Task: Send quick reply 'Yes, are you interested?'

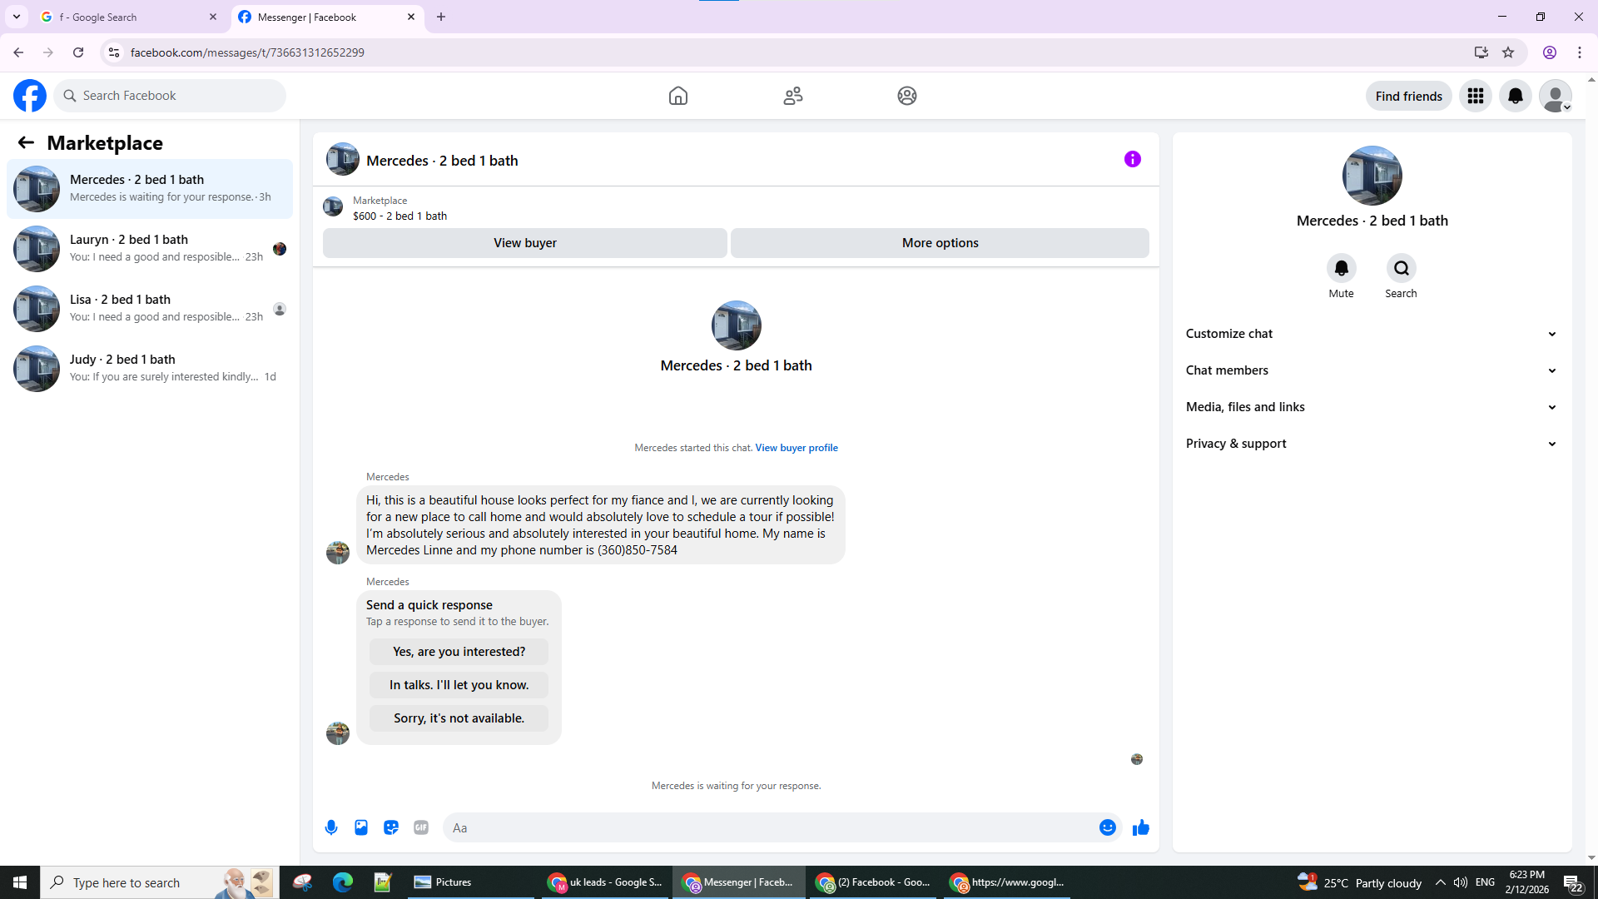Action: (x=459, y=652)
